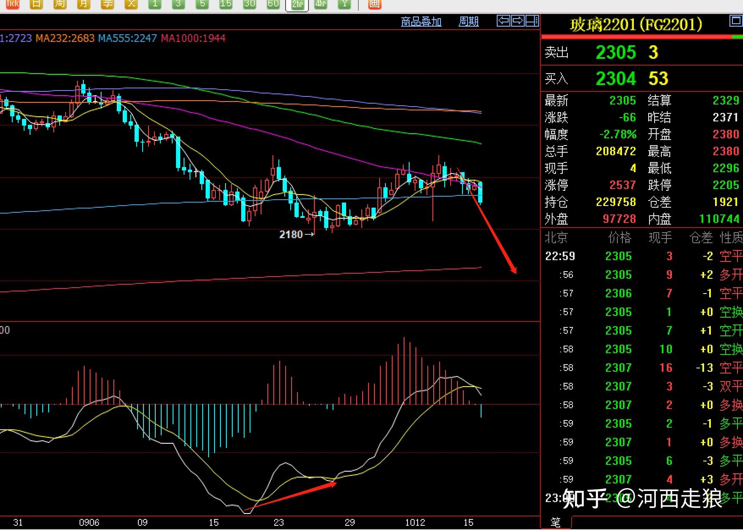This screenshot has width=743, height=530.
Task: Select the 笔 tab at bottom
Action: click(556, 523)
